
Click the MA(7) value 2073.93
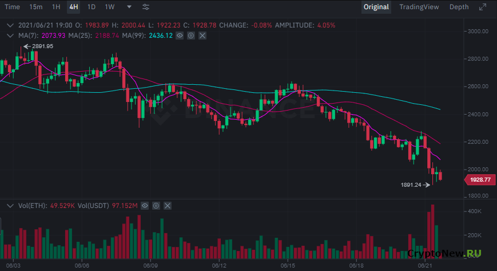(x=53, y=36)
